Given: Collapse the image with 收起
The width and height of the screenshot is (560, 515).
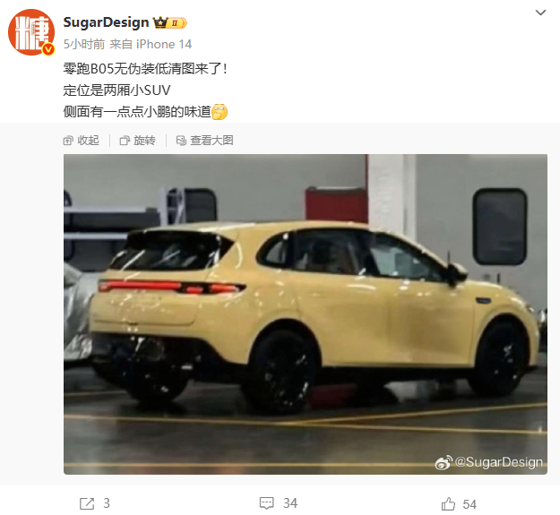Looking at the screenshot, I should 81,141.
